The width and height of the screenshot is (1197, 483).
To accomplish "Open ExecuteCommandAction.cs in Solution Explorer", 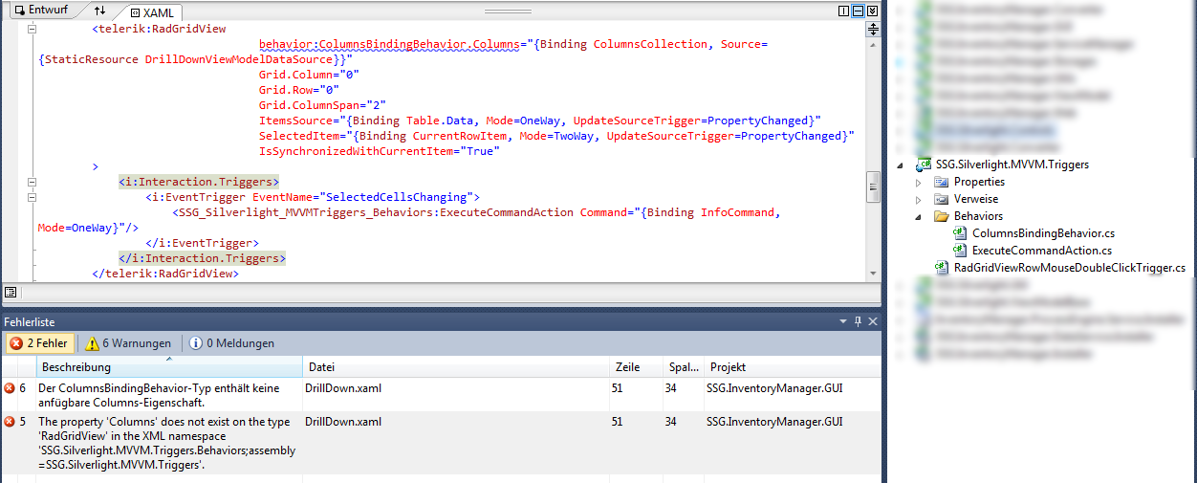I will tap(1041, 251).
